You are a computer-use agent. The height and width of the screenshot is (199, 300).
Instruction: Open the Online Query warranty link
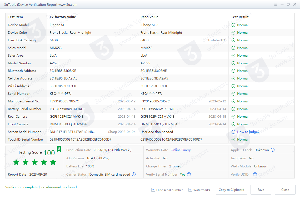coord(181,150)
